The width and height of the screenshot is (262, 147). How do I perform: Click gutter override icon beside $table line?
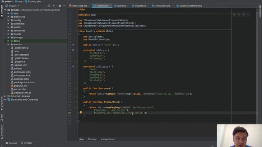[x=73, y=45]
